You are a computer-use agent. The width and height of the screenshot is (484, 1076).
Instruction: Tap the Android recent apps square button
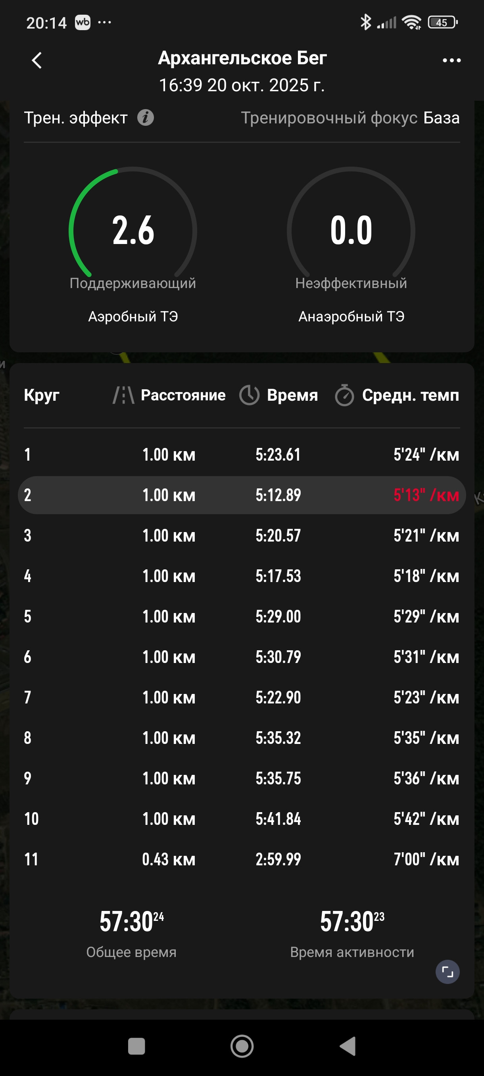pos(136,1046)
